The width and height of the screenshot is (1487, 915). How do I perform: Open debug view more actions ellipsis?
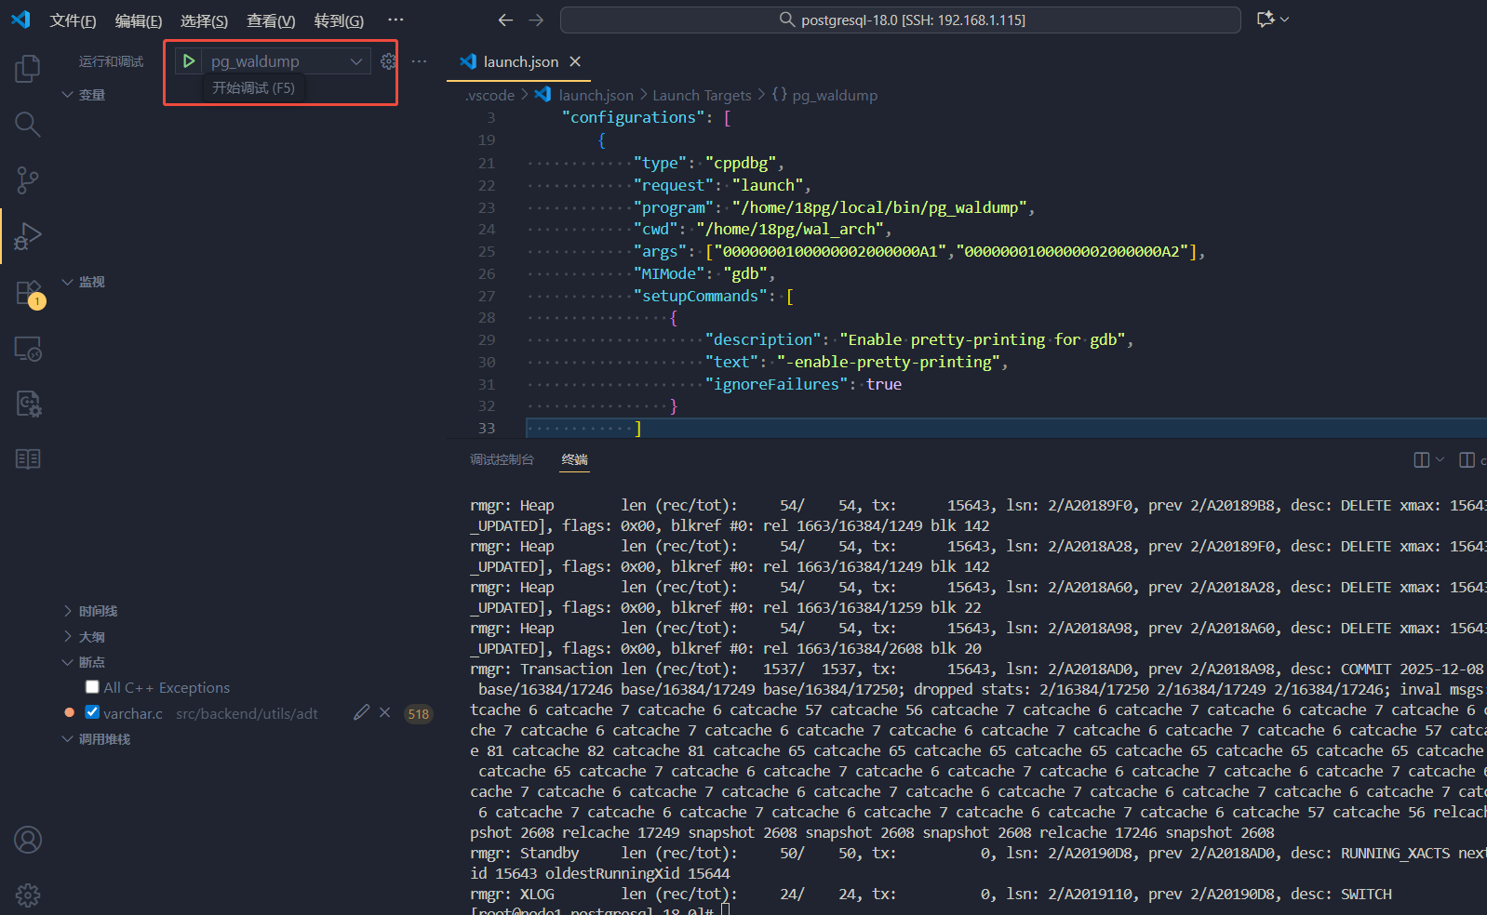tap(420, 61)
